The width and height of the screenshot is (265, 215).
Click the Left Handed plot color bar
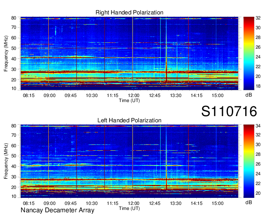tap(249, 161)
